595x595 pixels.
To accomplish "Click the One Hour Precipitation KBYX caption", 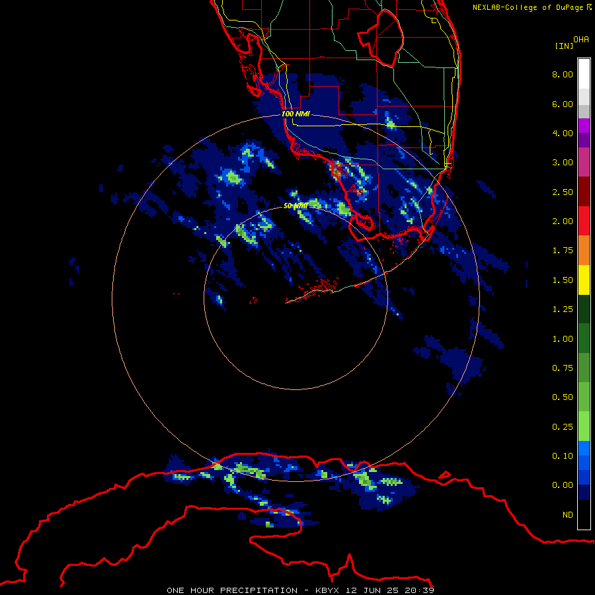I will pos(301,590).
